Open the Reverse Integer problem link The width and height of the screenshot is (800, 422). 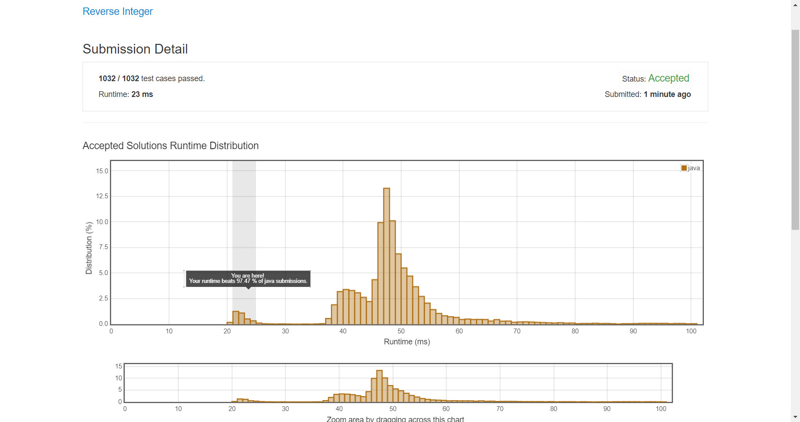pos(118,11)
